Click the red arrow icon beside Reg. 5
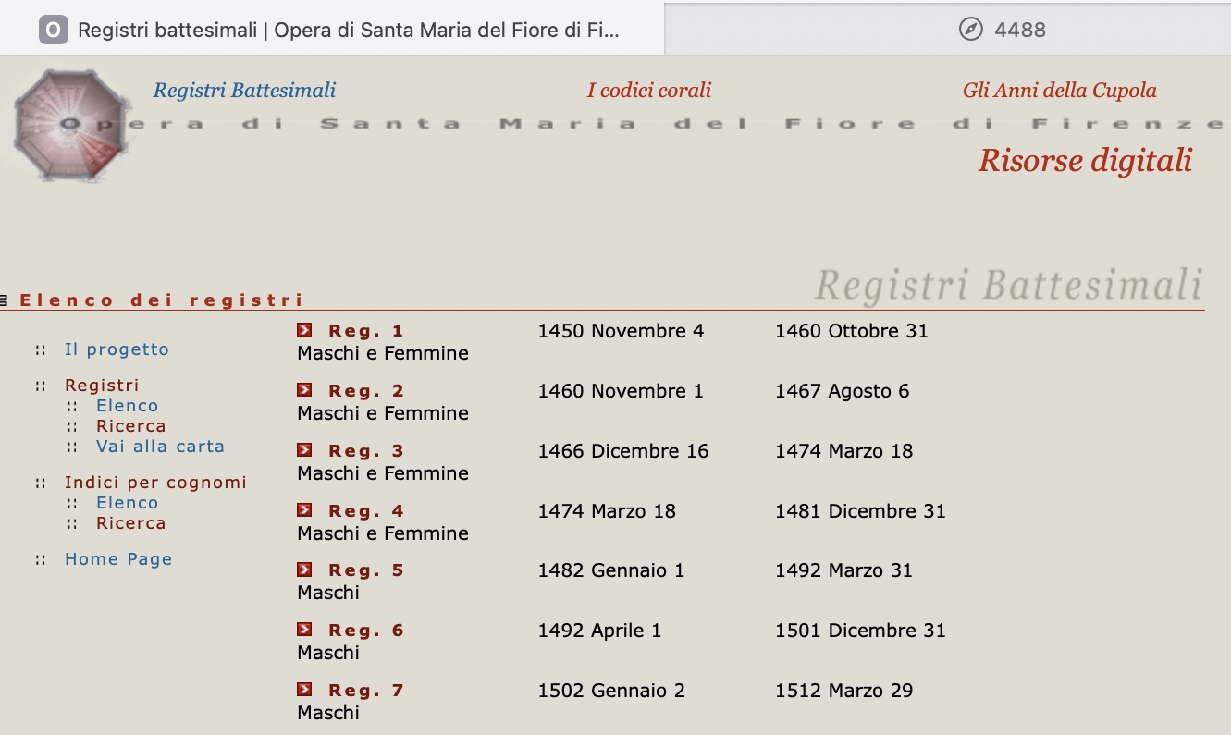The height and width of the screenshot is (735, 1231). (x=304, y=570)
